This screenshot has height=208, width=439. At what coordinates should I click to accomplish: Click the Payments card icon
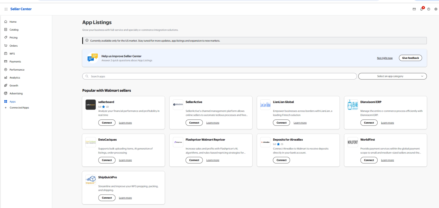tap(6, 62)
